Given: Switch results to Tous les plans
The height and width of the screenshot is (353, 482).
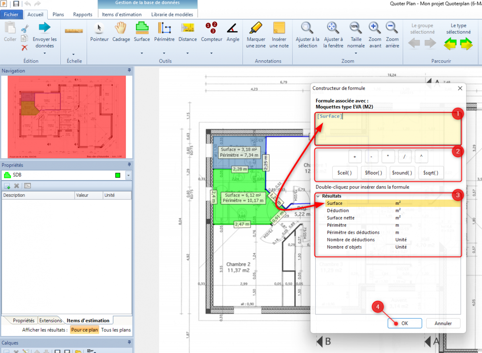Looking at the screenshot, I should (116, 330).
